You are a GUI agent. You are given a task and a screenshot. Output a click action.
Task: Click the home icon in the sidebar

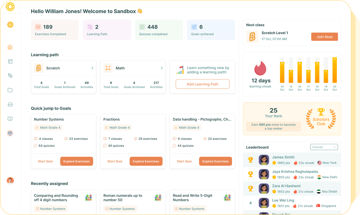click(10, 47)
